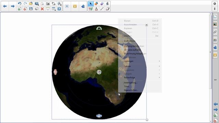Expand the Sperren submenu
Image resolution: width=219 pixels, height=123 pixels.
[x=140, y=66]
